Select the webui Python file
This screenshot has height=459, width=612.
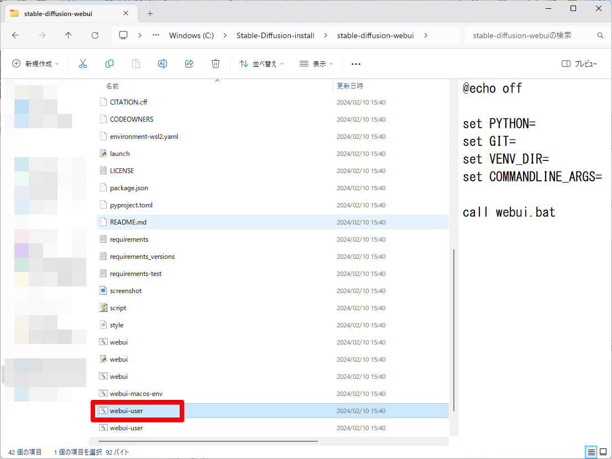(x=273, y=359)
